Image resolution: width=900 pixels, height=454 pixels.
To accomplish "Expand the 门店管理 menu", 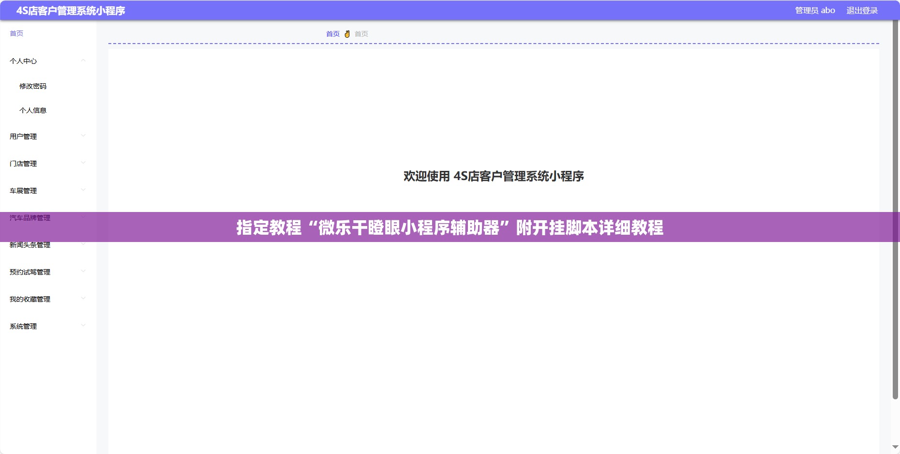I will click(47, 164).
